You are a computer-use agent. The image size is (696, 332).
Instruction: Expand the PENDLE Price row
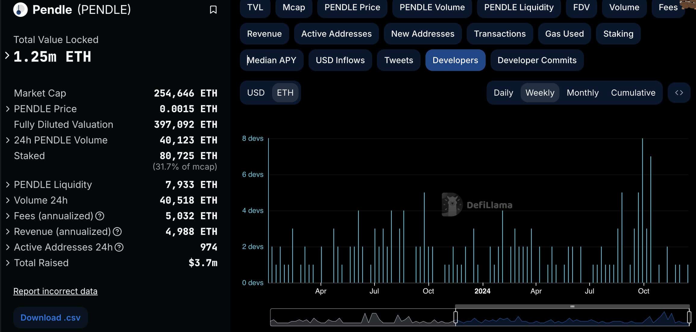8,109
